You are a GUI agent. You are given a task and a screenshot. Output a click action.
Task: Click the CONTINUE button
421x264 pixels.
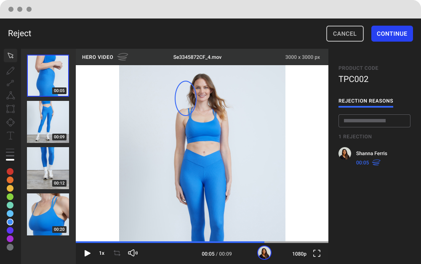(x=392, y=34)
